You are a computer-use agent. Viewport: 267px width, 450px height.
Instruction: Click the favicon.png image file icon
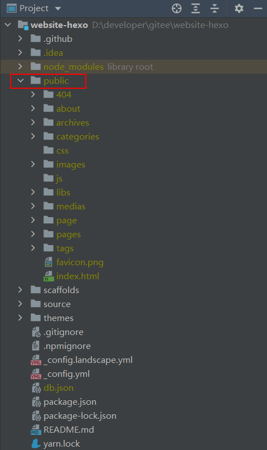click(48, 262)
